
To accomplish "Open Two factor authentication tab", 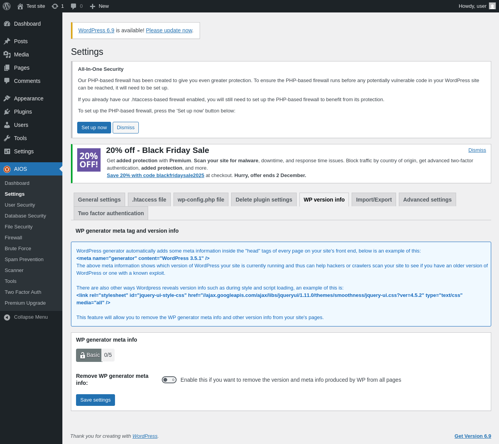I will point(111,213).
